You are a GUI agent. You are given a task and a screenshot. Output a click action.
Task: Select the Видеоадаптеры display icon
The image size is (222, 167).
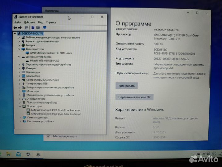[23, 49]
